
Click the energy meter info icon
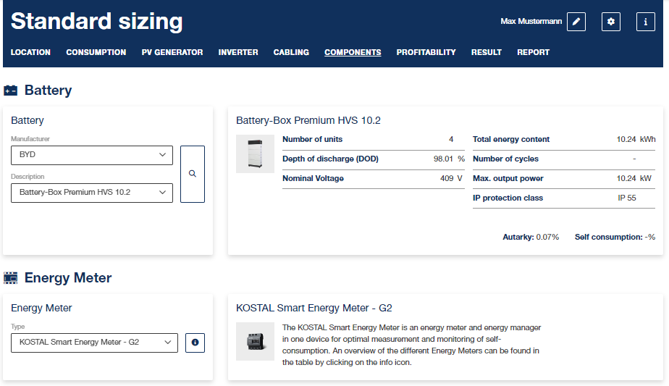click(195, 343)
